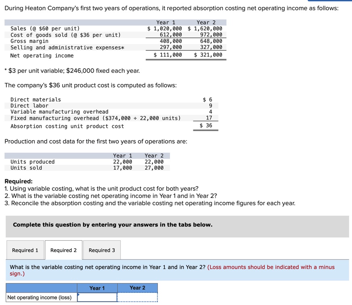The width and height of the screenshot is (352, 305).
Task: Click the Year 1 column header in answer table
Action: pos(97,288)
